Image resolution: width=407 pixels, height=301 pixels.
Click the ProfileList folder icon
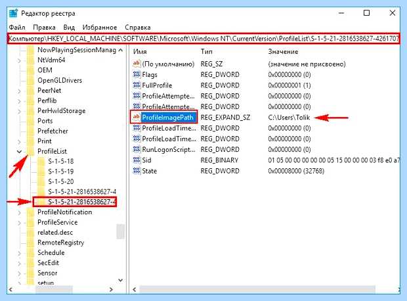coord(31,151)
